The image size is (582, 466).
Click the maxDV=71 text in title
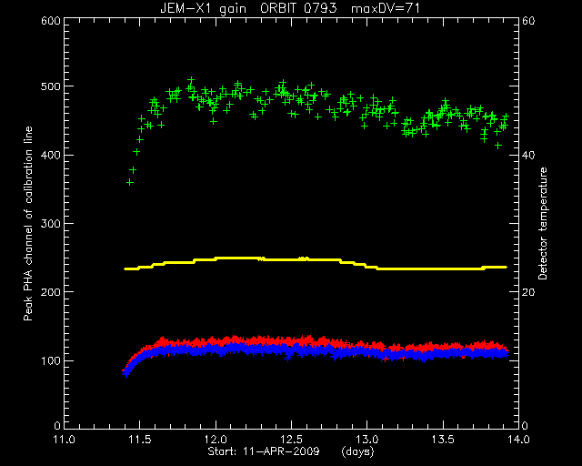386,8
